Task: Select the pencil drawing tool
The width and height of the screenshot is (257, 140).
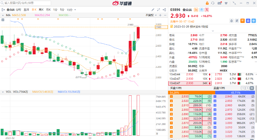Action: pyautogui.click(x=153, y=10)
